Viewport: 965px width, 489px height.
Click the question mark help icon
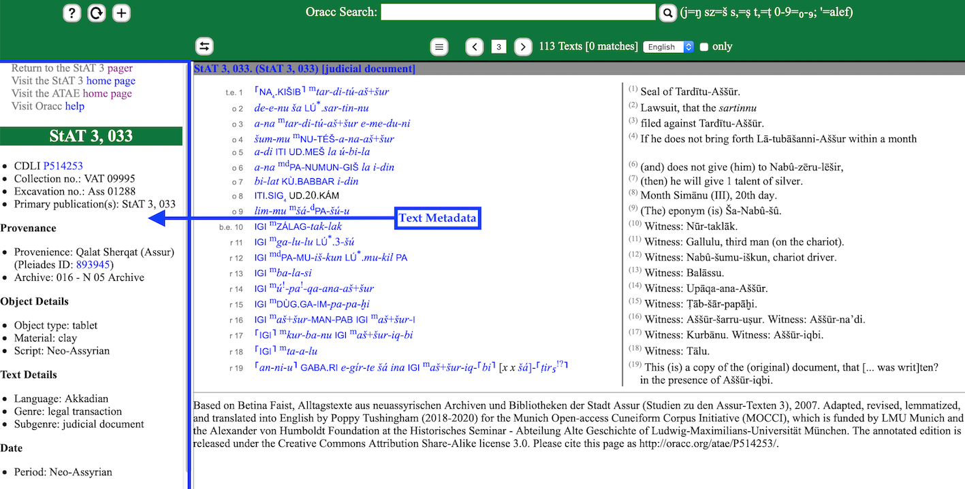coord(72,13)
